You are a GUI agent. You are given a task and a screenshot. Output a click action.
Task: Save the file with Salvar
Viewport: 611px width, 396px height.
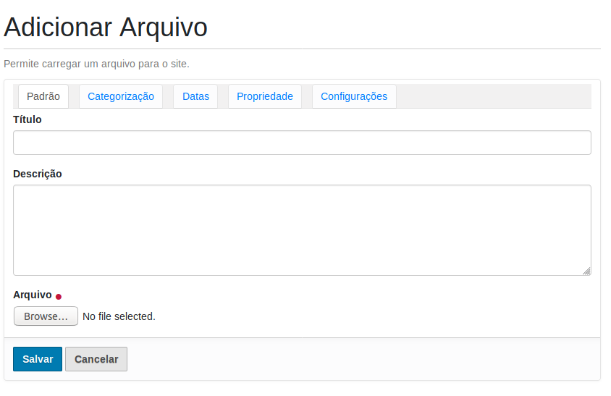[x=38, y=359]
